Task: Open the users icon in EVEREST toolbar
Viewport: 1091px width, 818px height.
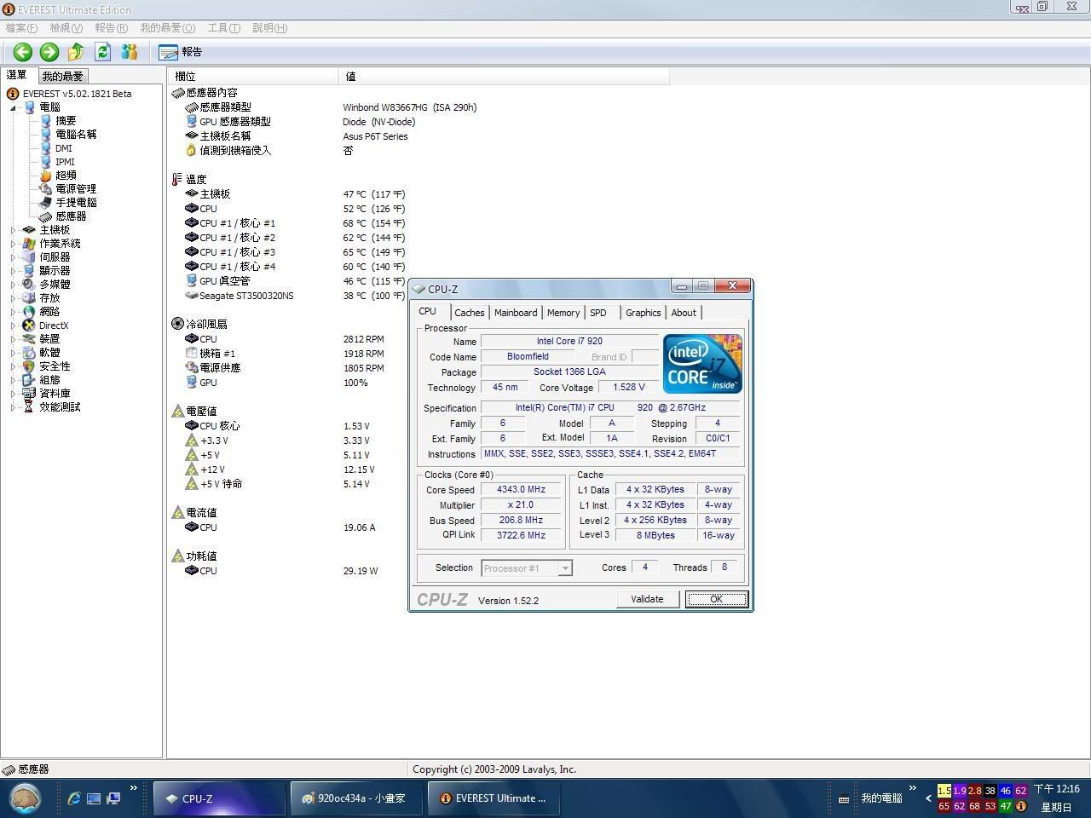Action: 130,52
